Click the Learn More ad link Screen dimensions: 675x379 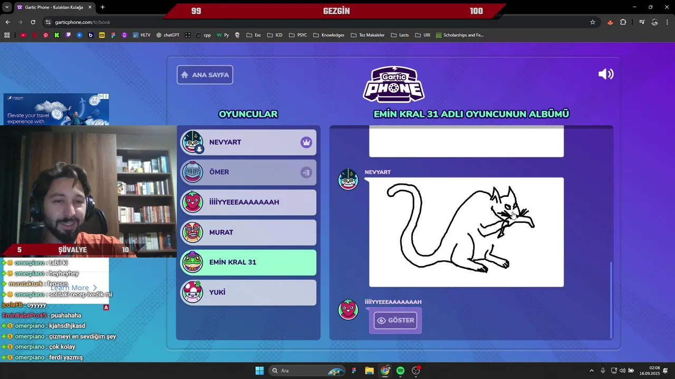(74, 288)
